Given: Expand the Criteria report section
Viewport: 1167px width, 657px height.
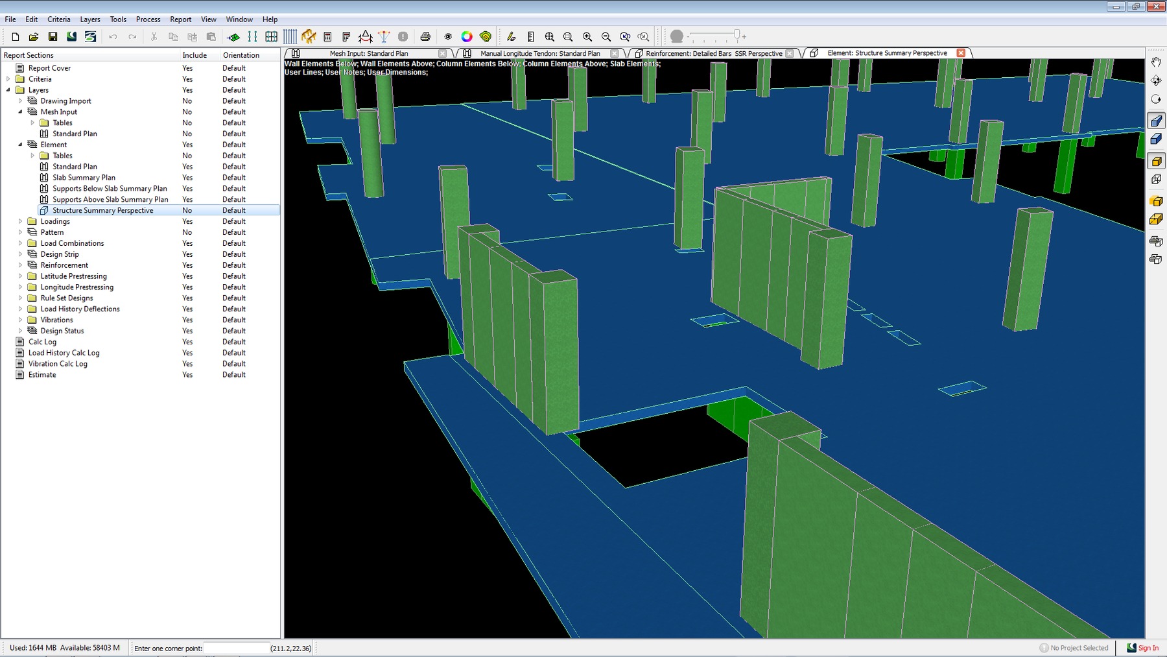Looking at the screenshot, I should point(8,79).
